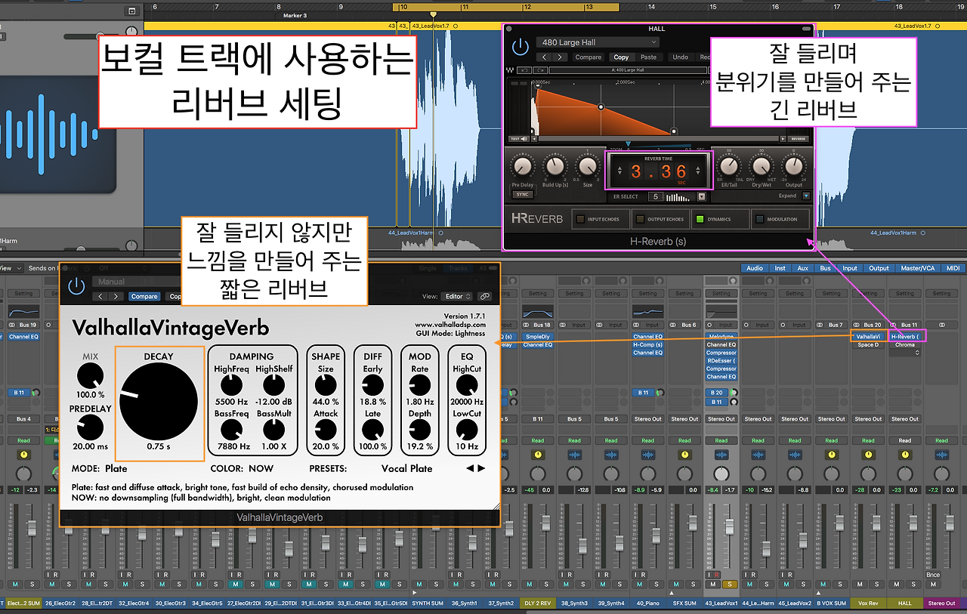The height and width of the screenshot is (614, 967).
Task: Toggle the H-Reverb plugin power button
Action: pyautogui.click(x=520, y=47)
